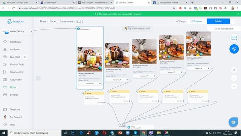Click the Замовити button on fourth card
Viewport: 241px width, 136px height.
(x=171, y=72)
